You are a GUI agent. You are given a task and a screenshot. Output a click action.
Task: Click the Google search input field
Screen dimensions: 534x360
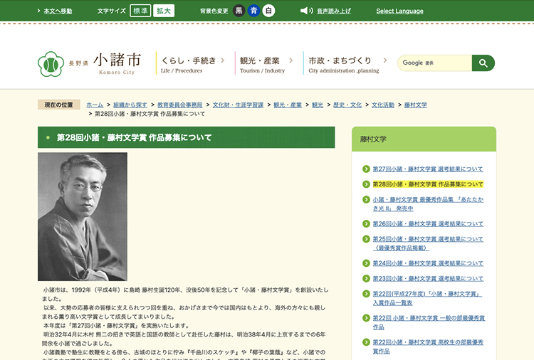435,63
